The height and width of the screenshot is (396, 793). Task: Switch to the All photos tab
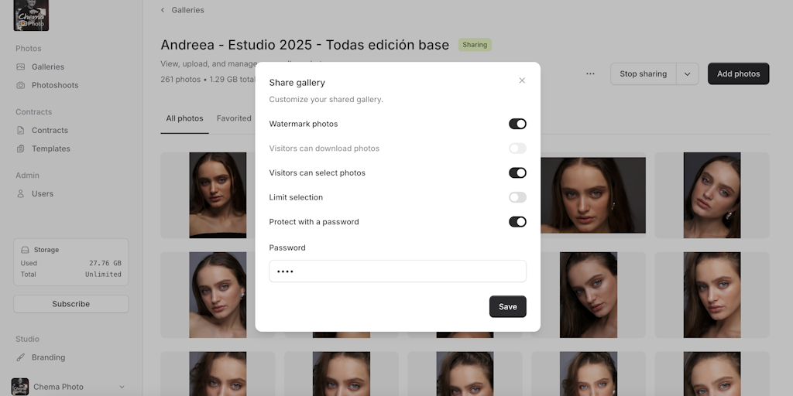pyautogui.click(x=184, y=118)
